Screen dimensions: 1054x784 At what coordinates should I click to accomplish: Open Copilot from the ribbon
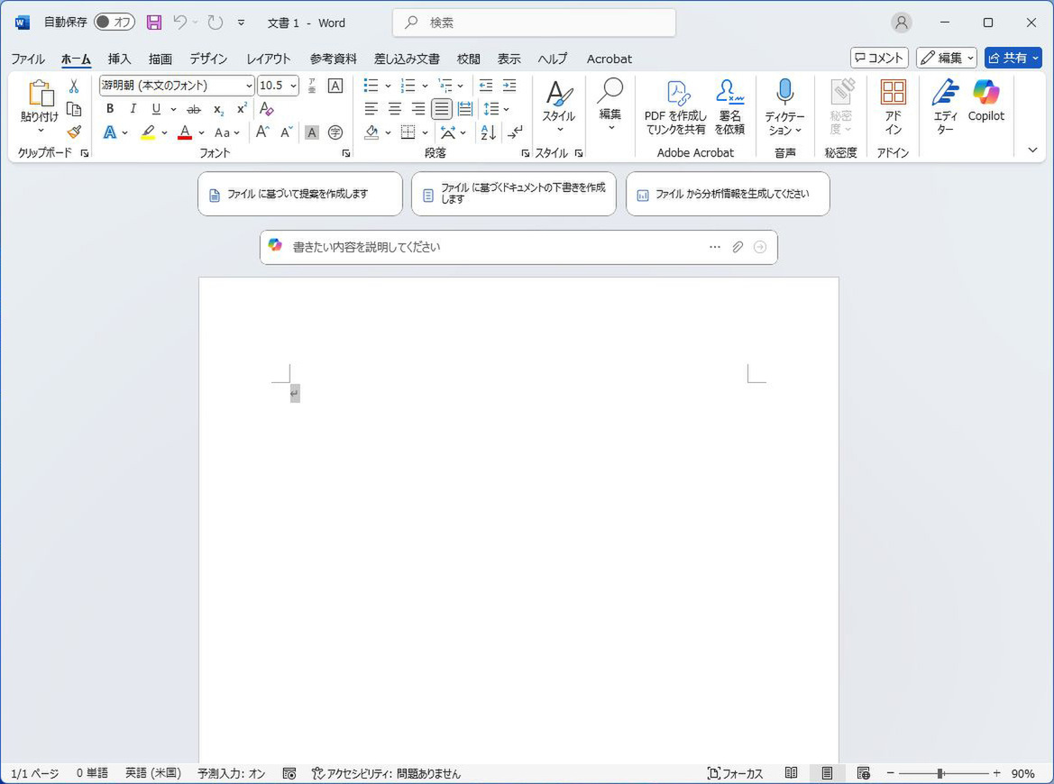(x=986, y=101)
